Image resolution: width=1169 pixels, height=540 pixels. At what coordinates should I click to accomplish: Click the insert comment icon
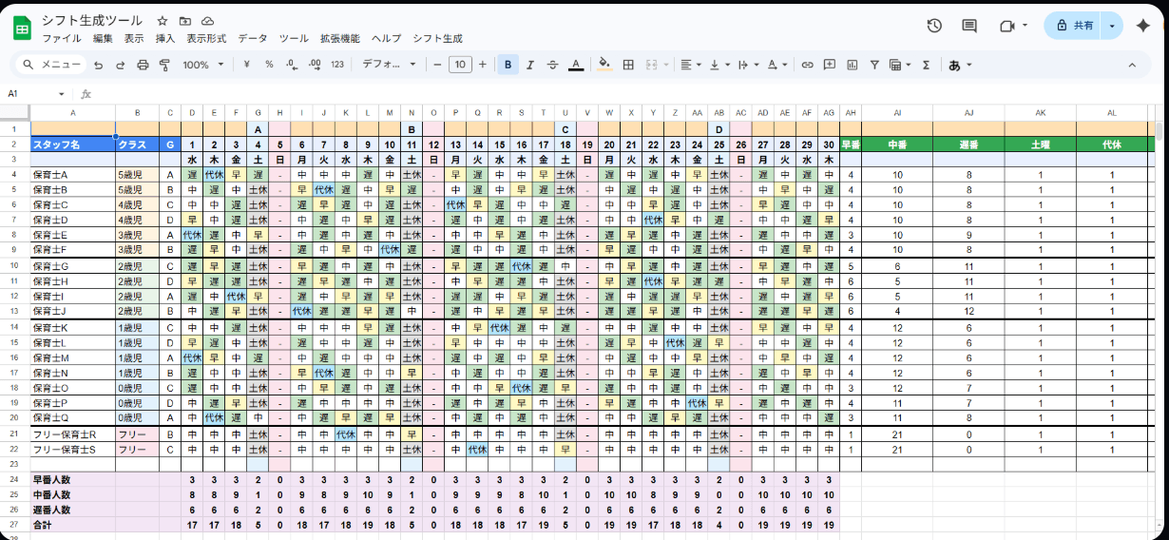point(829,65)
